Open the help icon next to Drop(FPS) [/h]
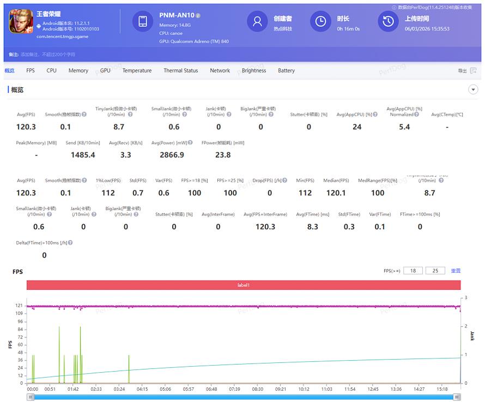The image size is (485, 406). coord(286,181)
